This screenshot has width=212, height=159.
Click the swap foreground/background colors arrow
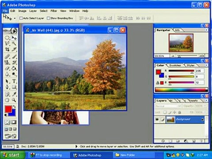point(14,106)
